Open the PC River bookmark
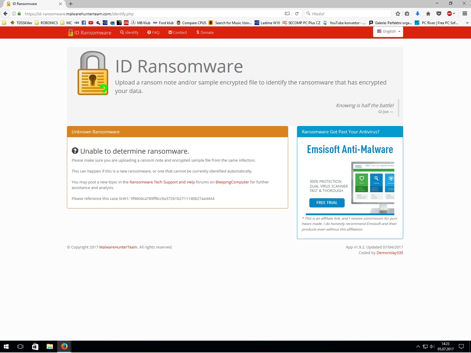This screenshot has width=471, height=353. pos(436,23)
